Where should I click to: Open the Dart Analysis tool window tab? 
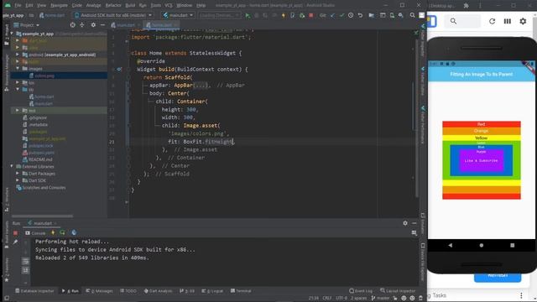click(158, 291)
